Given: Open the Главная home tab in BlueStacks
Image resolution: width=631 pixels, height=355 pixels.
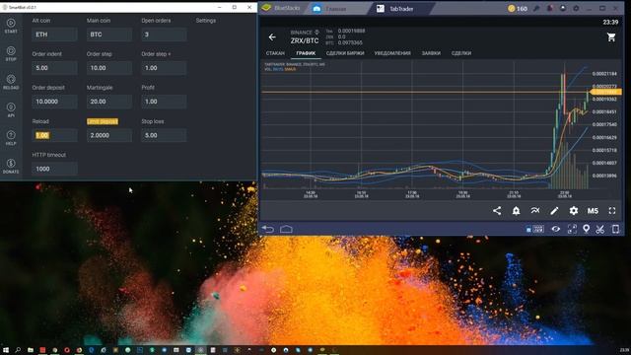Looking at the screenshot, I should tap(335, 9).
